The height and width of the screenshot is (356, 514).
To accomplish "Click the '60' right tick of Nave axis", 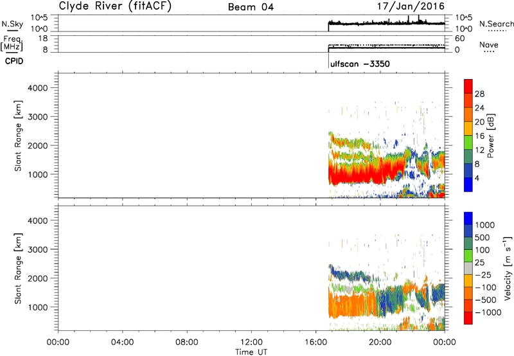I will coord(460,39).
